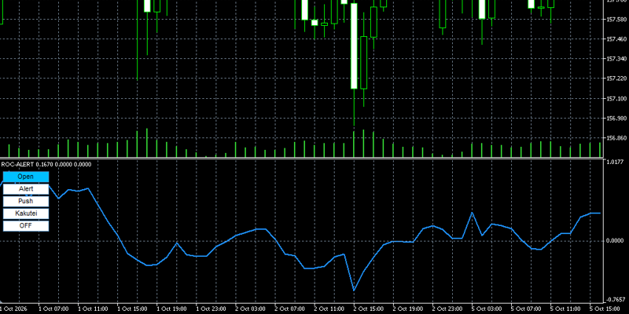The height and width of the screenshot is (314, 629).
Task: Click the Open button in indicator panel
Action: click(x=26, y=177)
